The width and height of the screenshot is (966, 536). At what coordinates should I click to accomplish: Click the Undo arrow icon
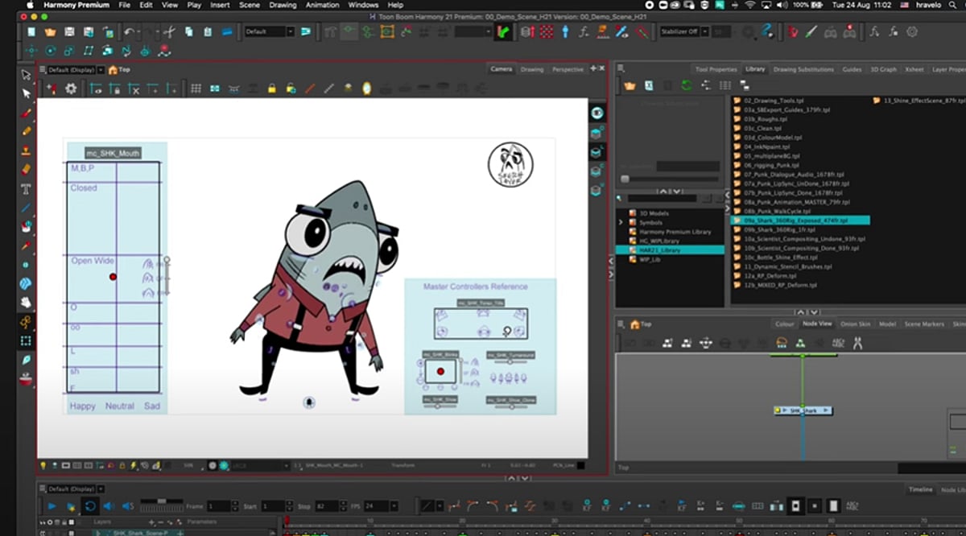click(x=130, y=32)
